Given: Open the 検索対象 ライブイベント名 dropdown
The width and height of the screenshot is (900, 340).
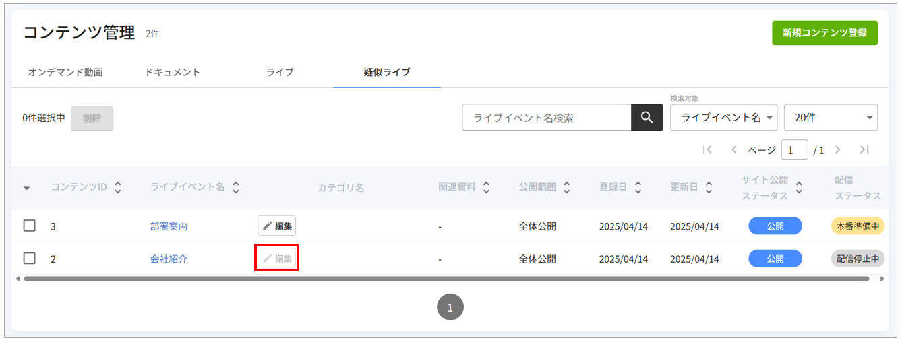Looking at the screenshot, I should 723,117.
